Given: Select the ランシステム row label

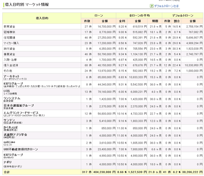Looking at the screenshot, I should pos(12,98).
